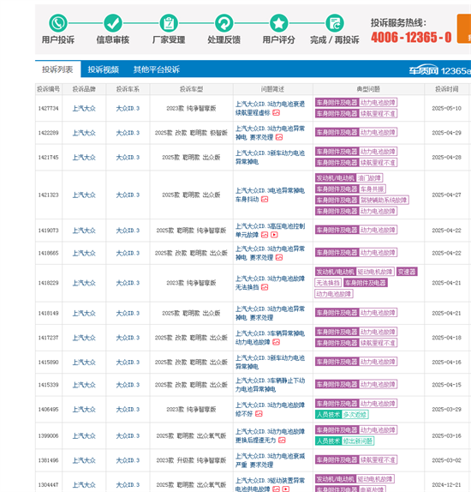Screen dimensions: 471x492
Task: Click 变速器 tag in row 1418229
Action: coord(407,272)
